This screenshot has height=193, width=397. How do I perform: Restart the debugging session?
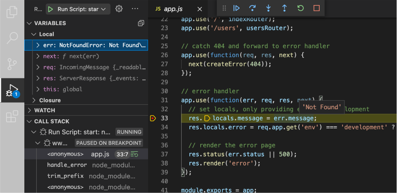click(x=300, y=8)
